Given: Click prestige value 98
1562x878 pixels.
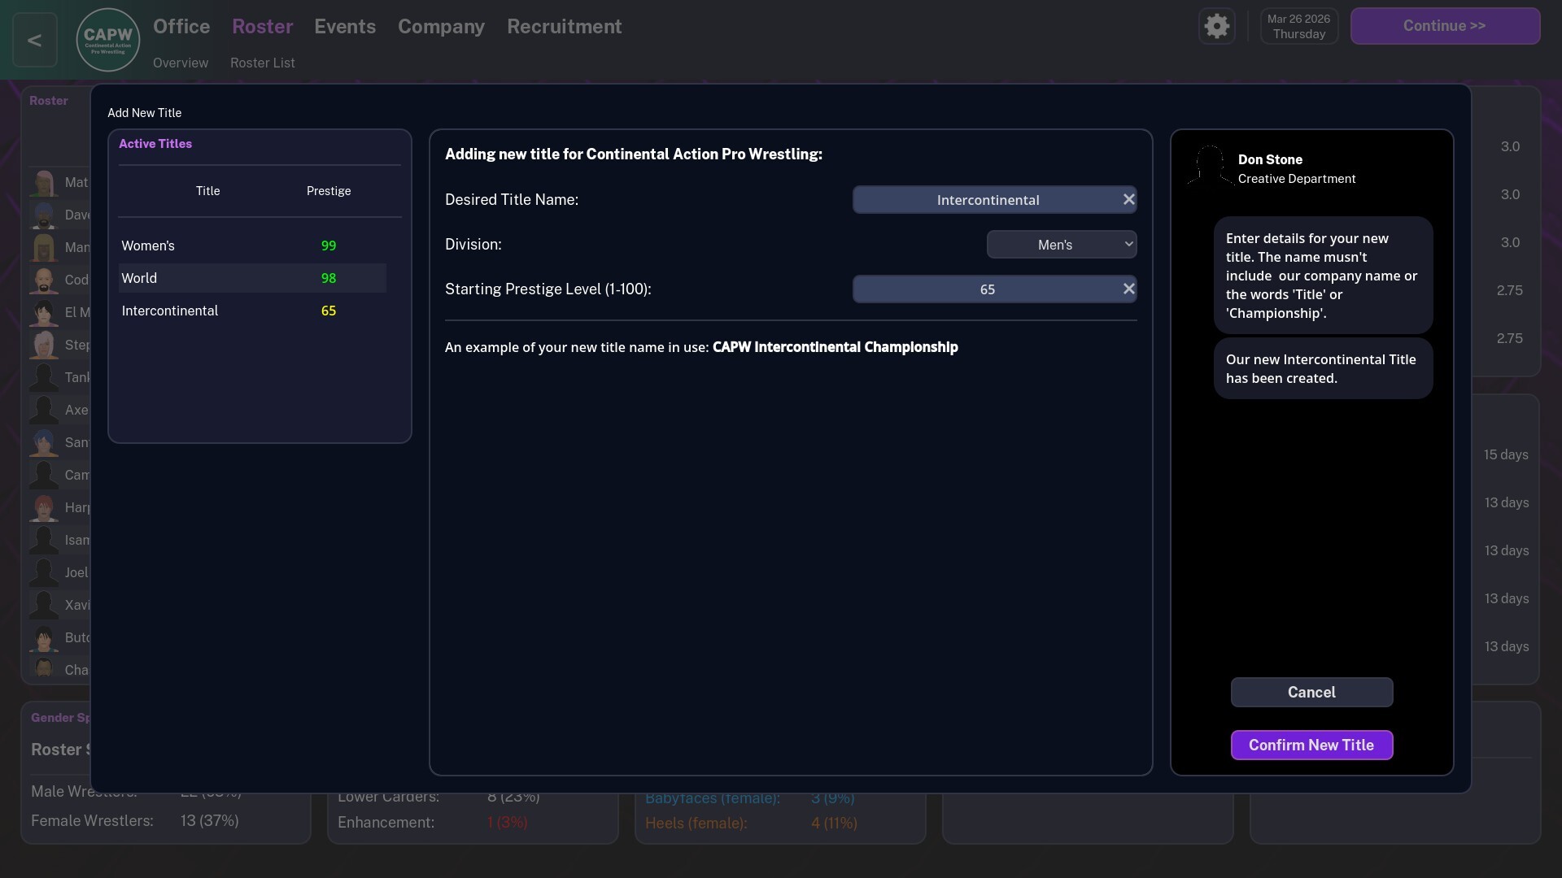Looking at the screenshot, I should click(x=329, y=278).
